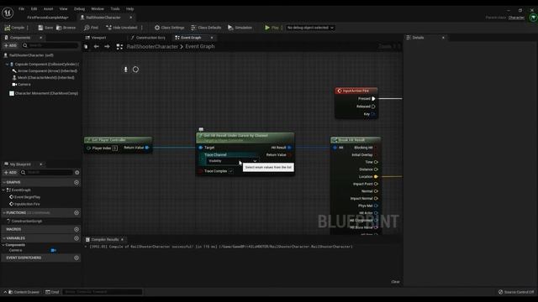This screenshot has width=538, height=302.
Task: Open the Find tool
Action: pos(91,28)
